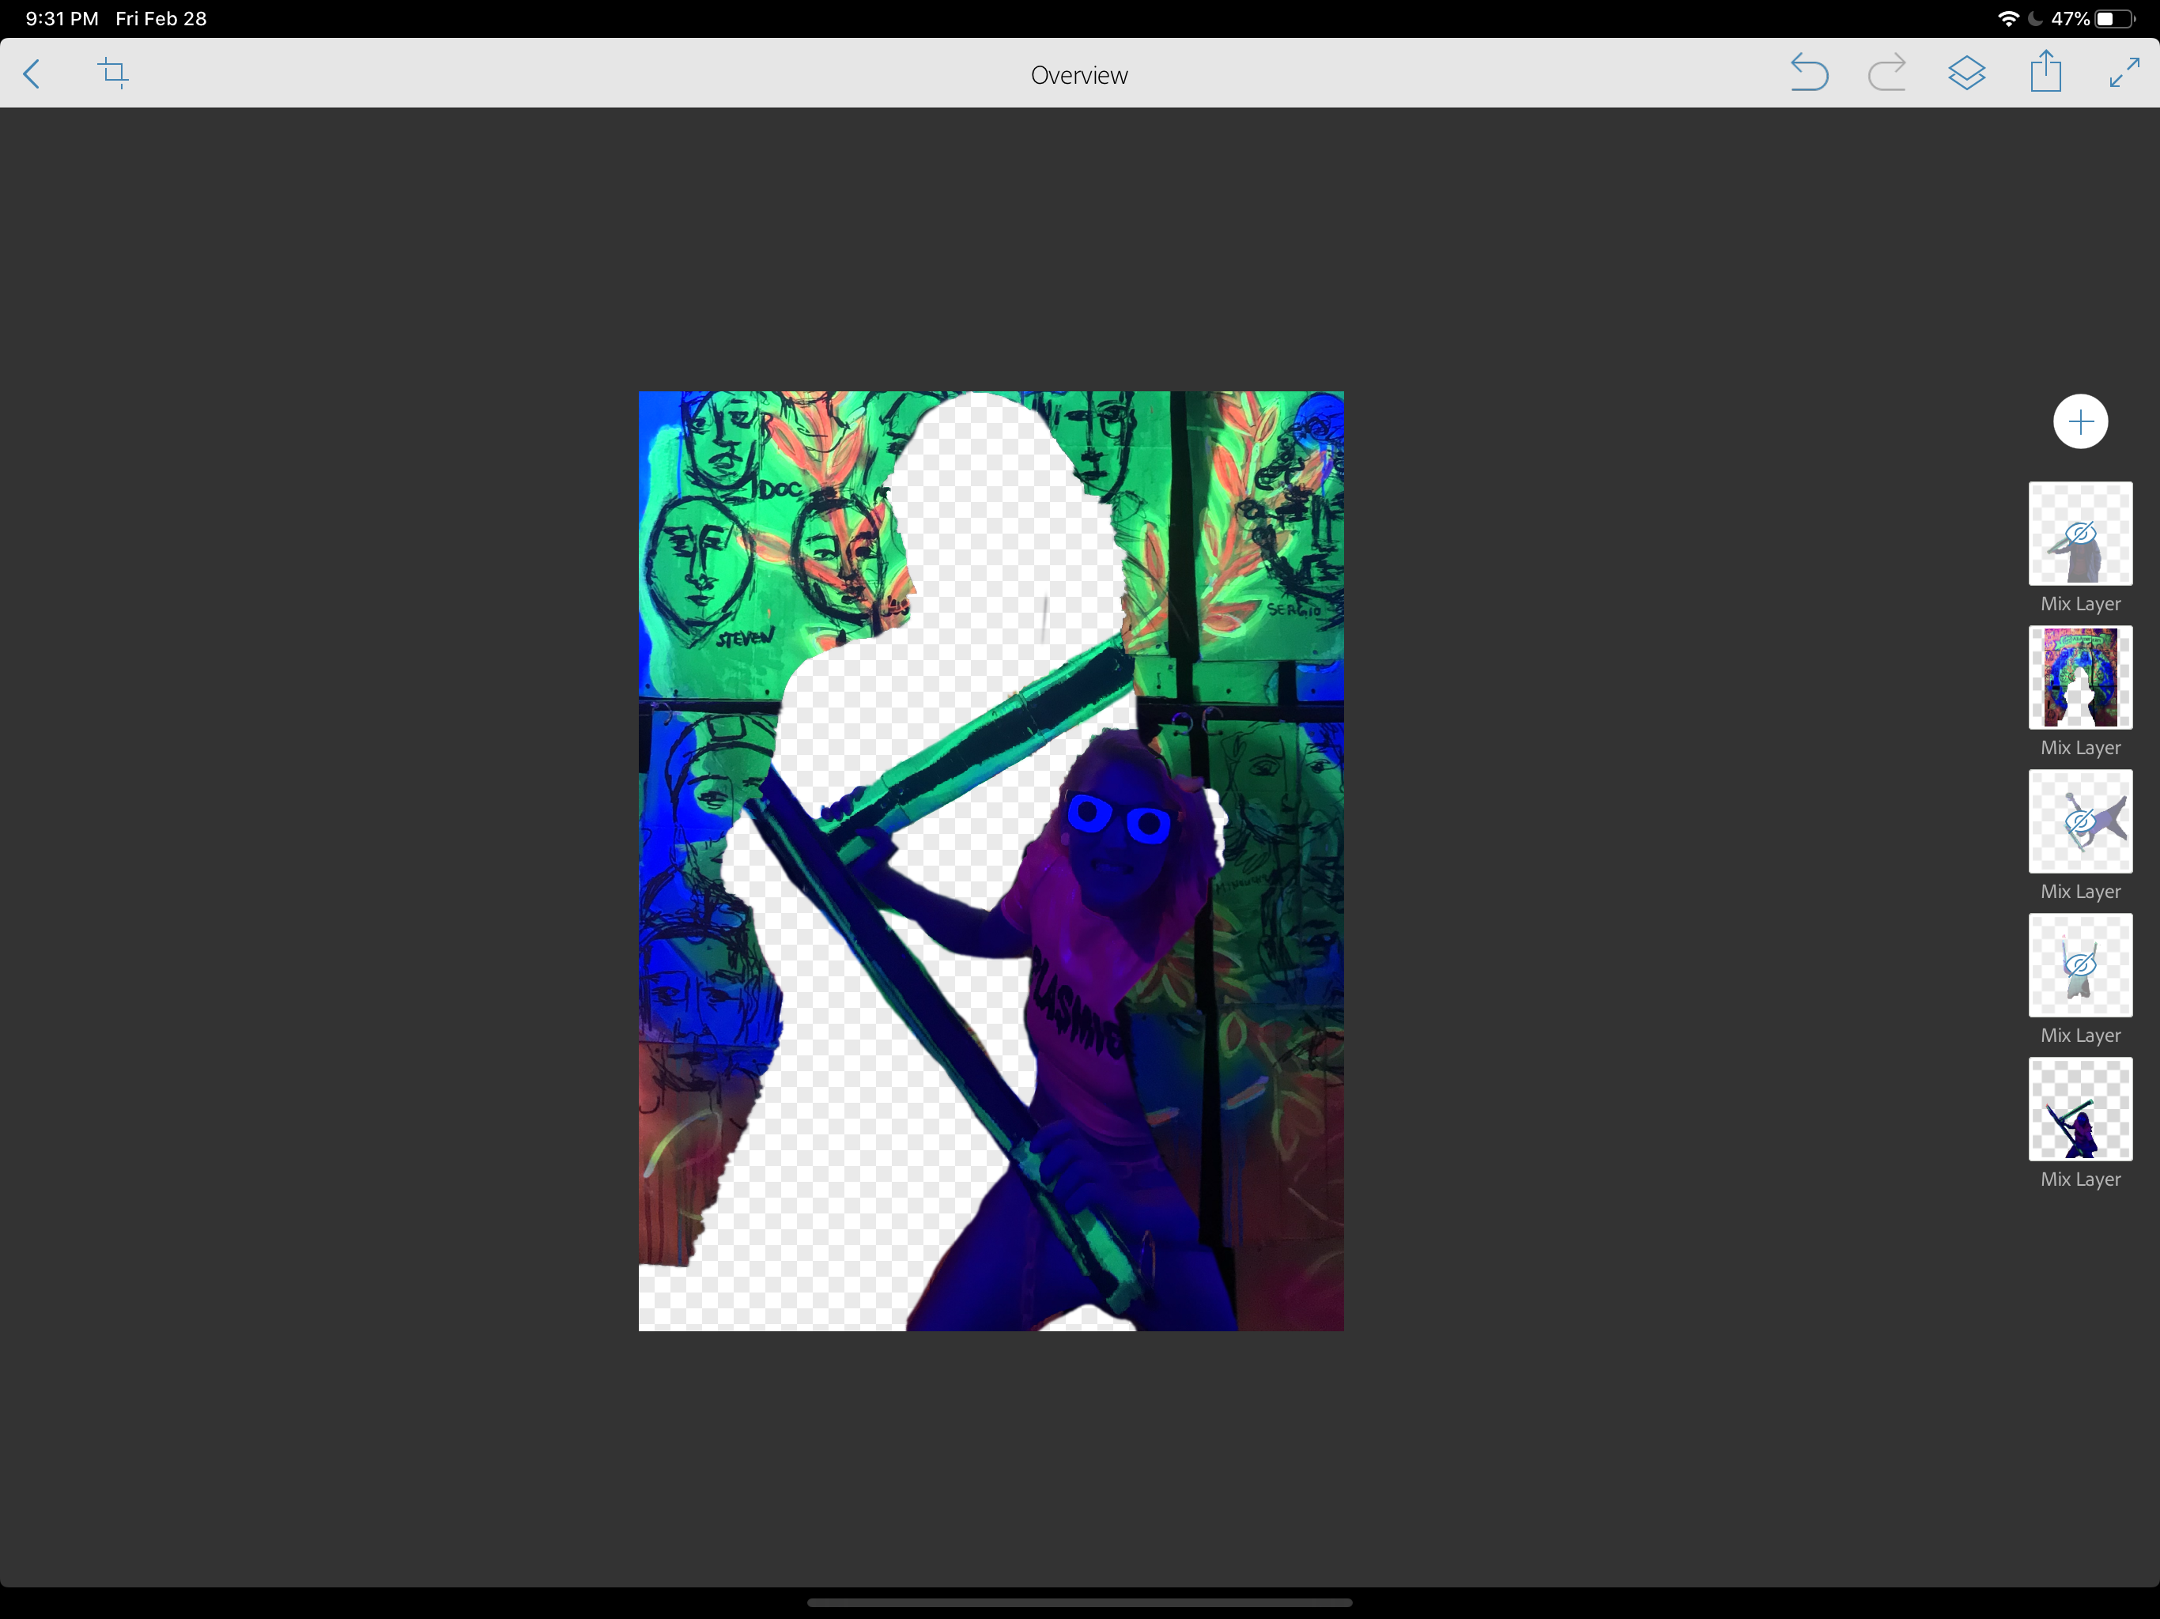Enter fullscreen view mode
This screenshot has height=1619, width=2160.
pyautogui.click(x=2124, y=74)
